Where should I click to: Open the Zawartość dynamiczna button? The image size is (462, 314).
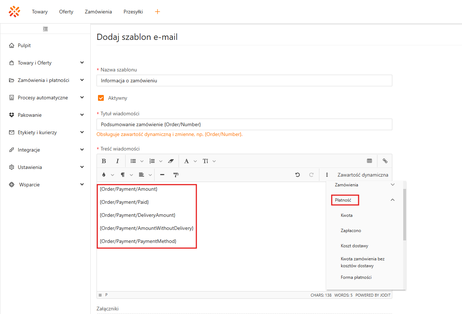(x=363, y=175)
